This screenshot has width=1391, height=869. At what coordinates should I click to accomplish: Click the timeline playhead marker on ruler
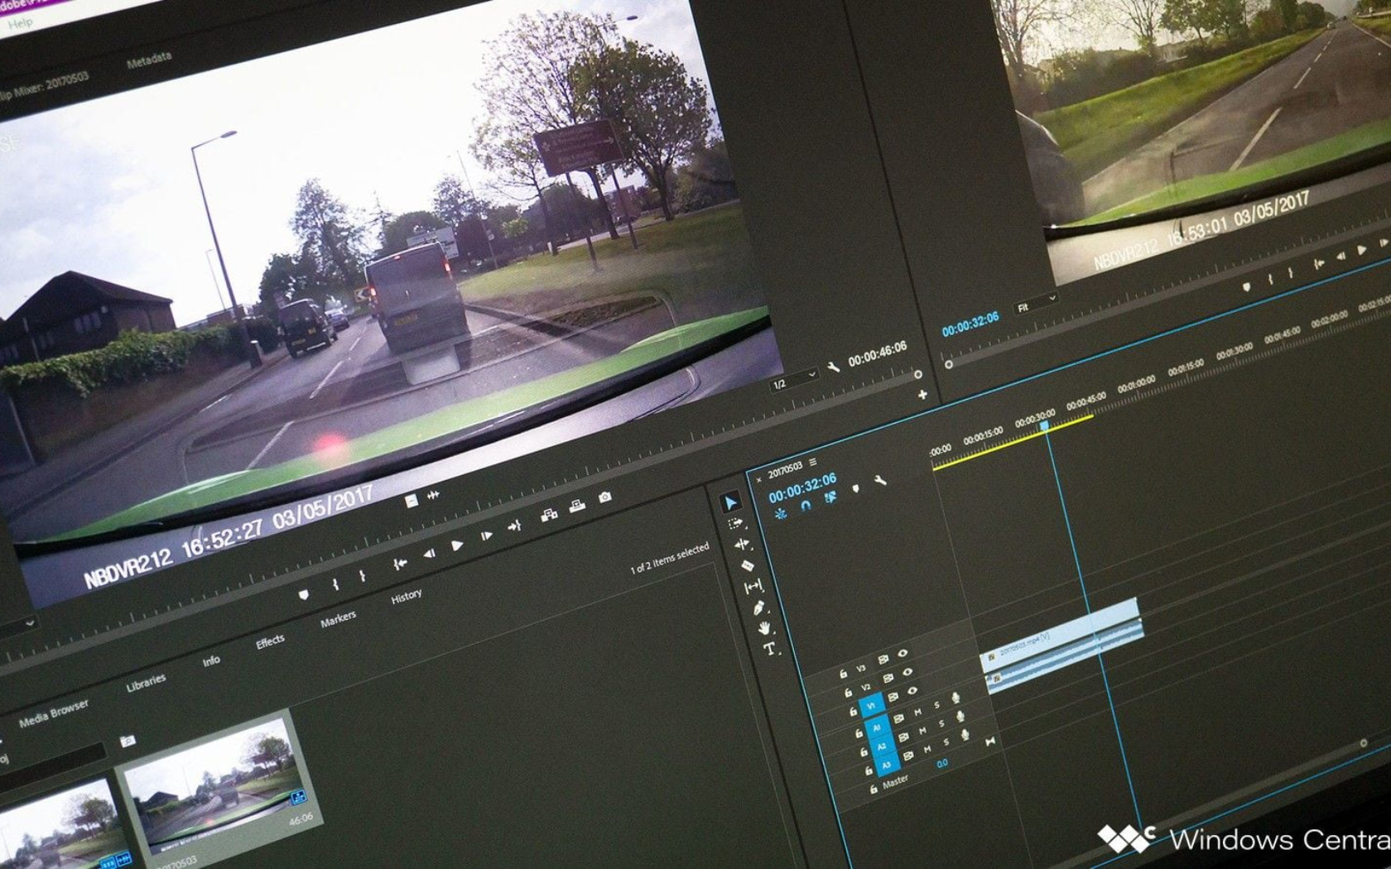pos(1045,425)
